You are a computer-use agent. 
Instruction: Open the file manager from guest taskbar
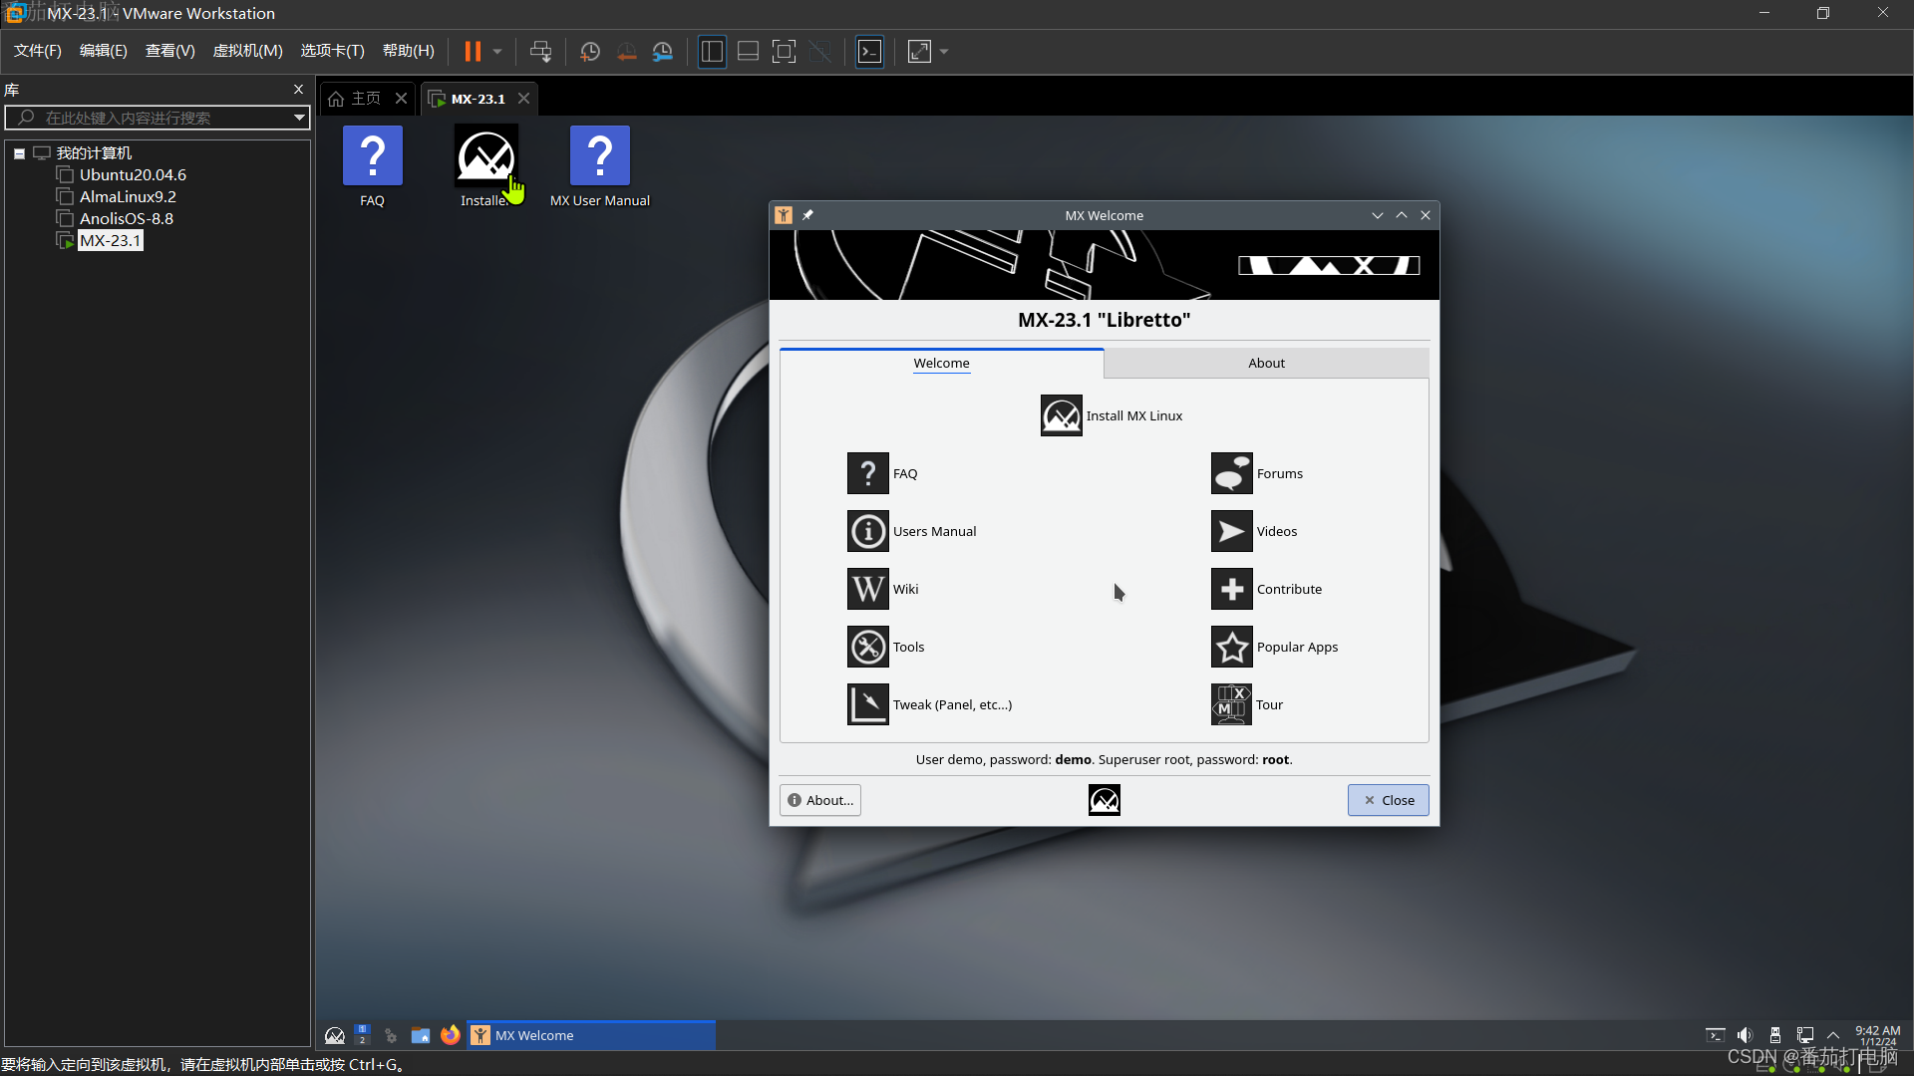pyautogui.click(x=420, y=1035)
